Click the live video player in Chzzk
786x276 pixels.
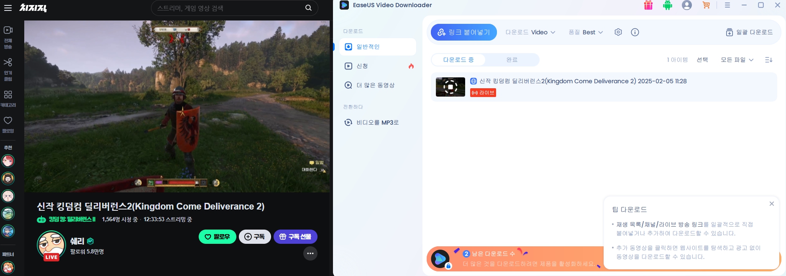click(x=177, y=106)
